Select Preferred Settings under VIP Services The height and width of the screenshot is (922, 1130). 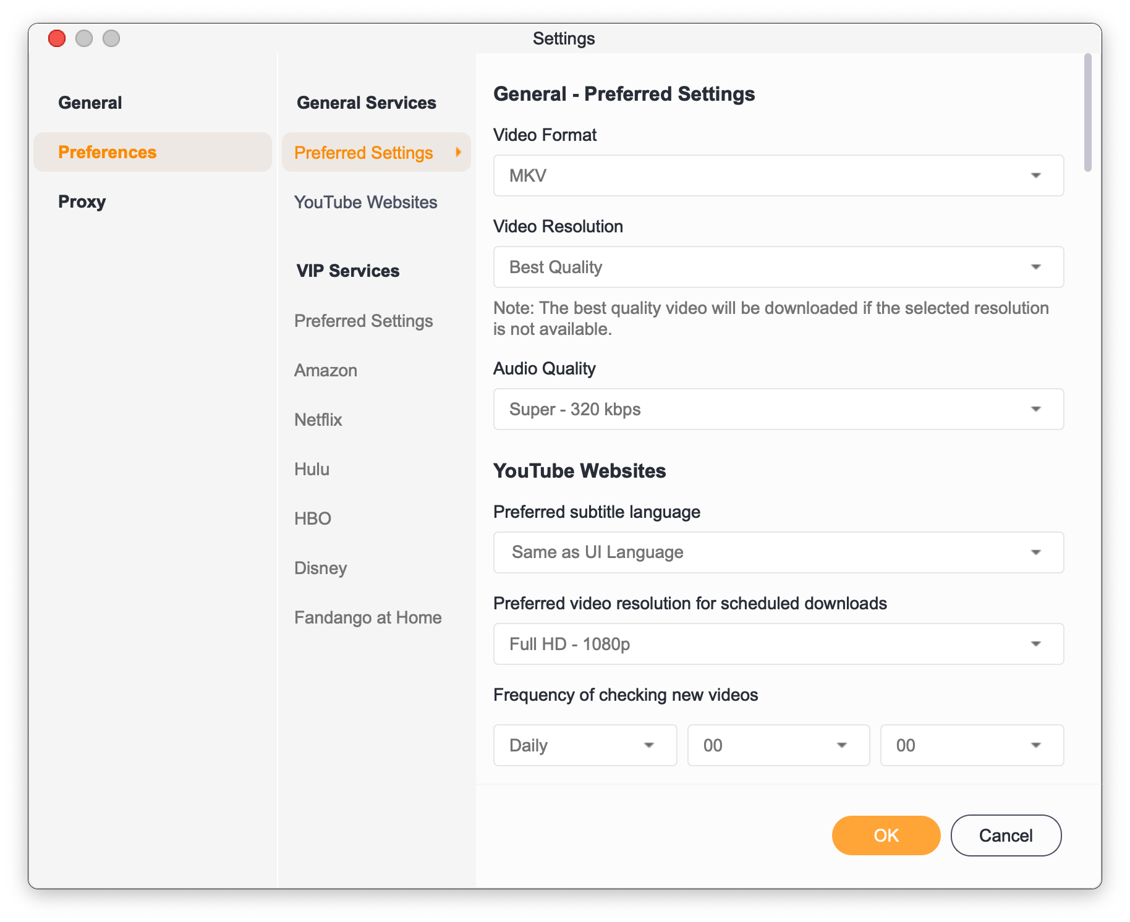(363, 321)
